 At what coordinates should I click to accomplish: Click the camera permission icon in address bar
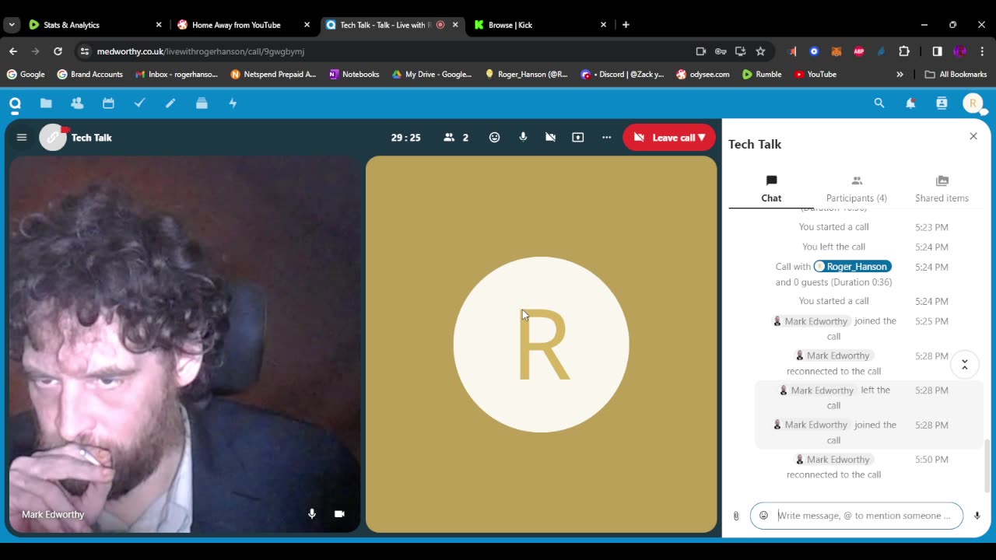tap(701, 51)
